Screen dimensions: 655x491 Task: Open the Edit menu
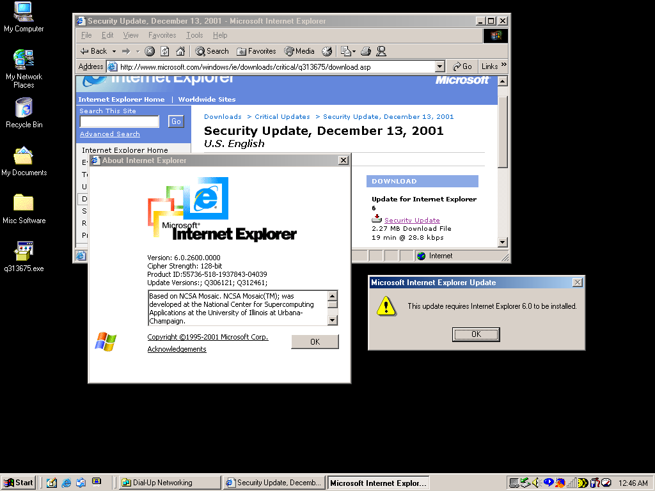pyautogui.click(x=107, y=35)
